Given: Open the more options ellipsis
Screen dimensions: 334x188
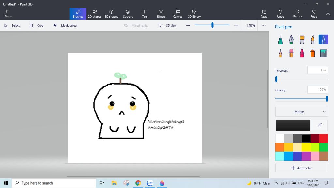Looking at the screenshot, I should [264, 25].
